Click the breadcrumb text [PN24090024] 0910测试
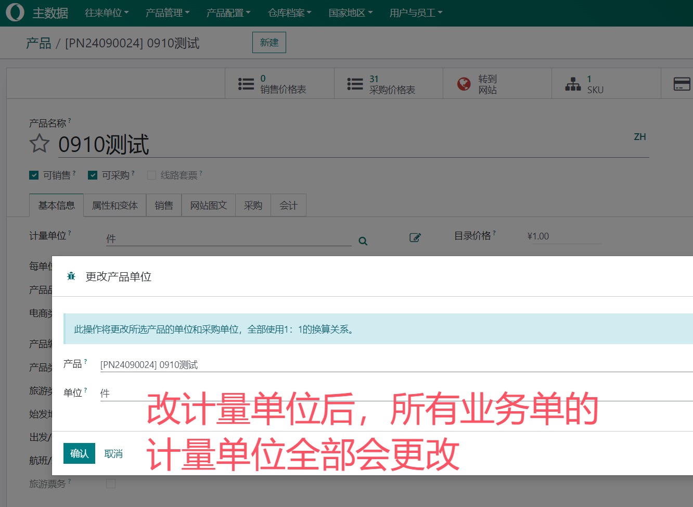This screenshot has height=507, width=693. (132, 43)
